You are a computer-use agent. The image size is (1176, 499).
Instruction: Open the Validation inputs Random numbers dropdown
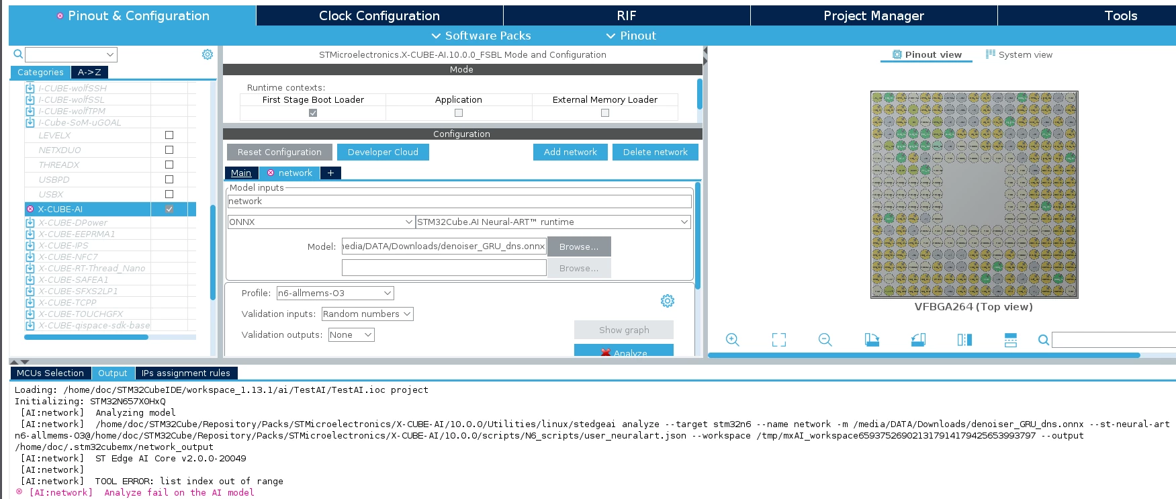(367, 314)
